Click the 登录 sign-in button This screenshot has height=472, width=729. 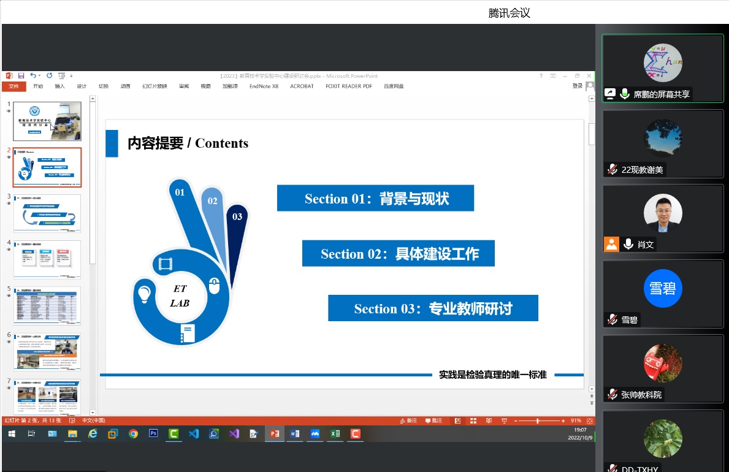(577, 86)
